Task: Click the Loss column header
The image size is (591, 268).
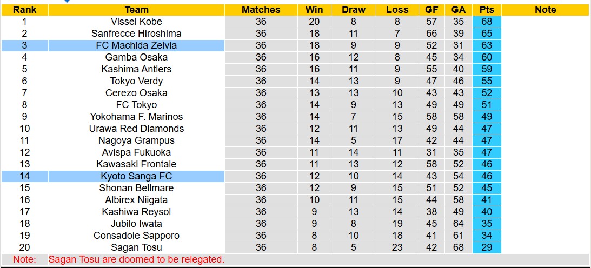Action: point(397,10)
